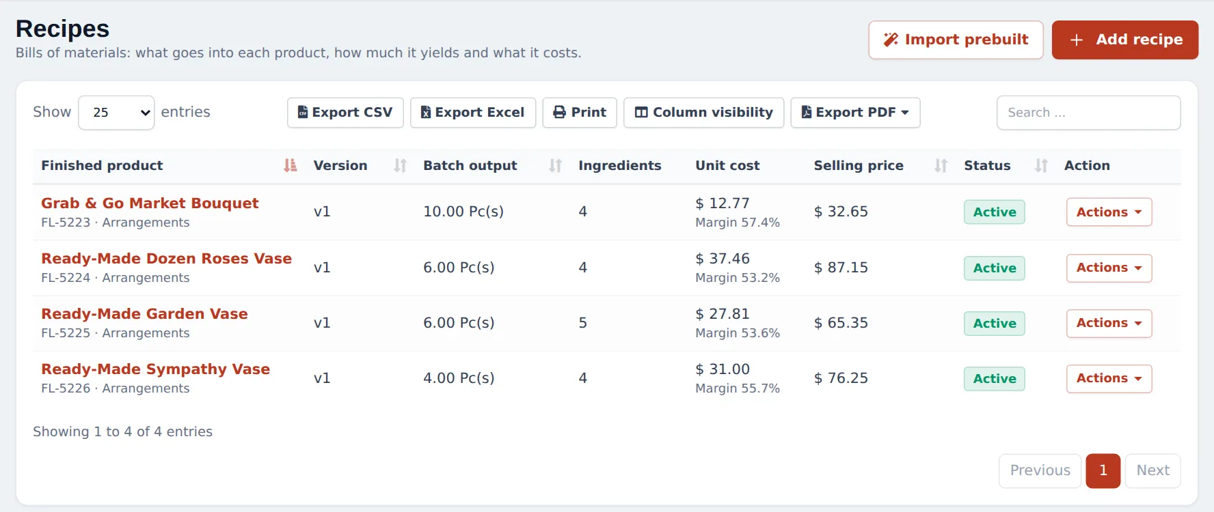Viewport: 1214px width, 512px height.
Task: Open the Ready-Made Dozen Roses Vase recipe
Action: (x=166, y=259)
